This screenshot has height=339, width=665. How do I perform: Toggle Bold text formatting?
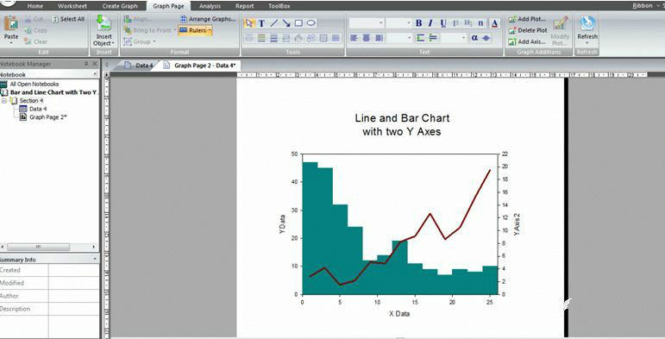click(x=418, y=23)
